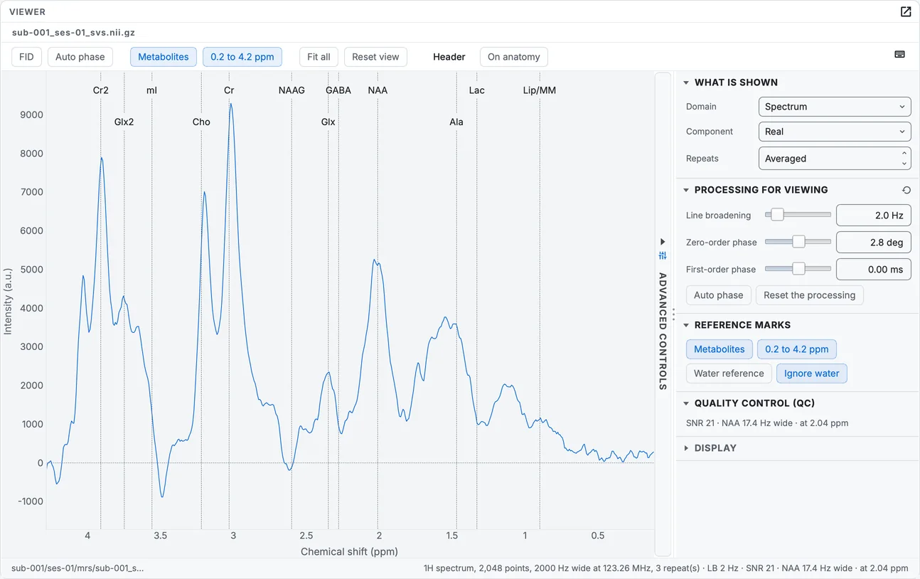Collapse the Processing for Viewing section
The image size is (920, 579).
(x=761, y=190)
